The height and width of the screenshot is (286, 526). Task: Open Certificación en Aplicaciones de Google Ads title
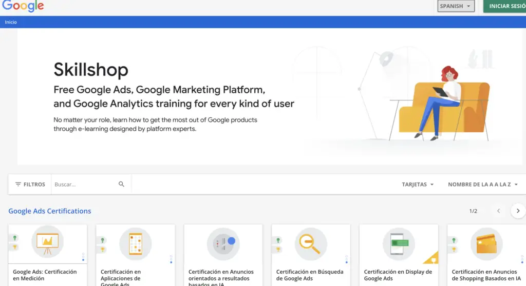click(120, 278)
